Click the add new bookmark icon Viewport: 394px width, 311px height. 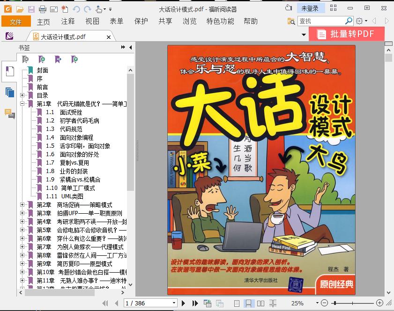42,59
